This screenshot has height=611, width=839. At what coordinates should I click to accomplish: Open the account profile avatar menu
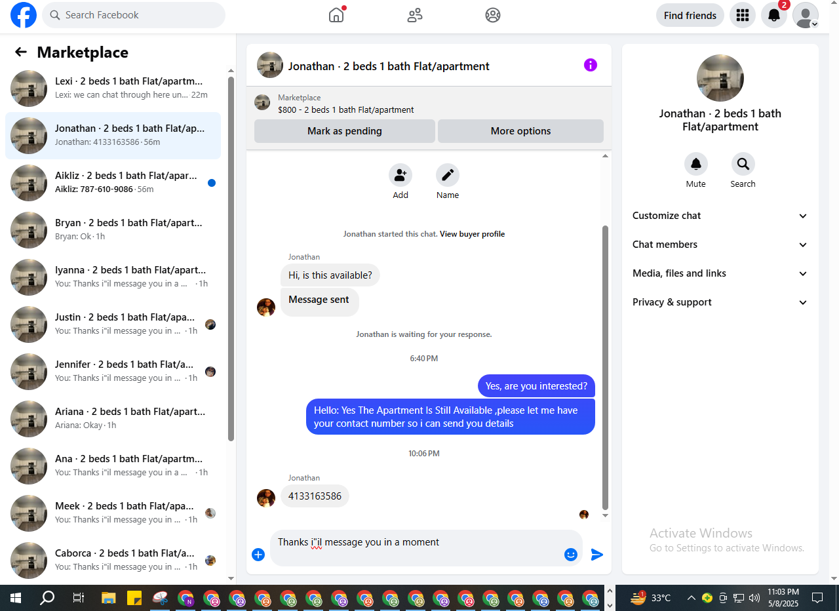[806, 15]
